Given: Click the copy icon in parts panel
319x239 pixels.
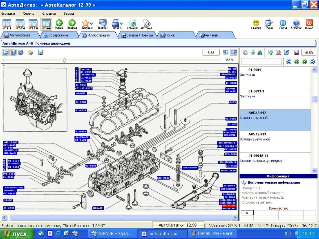Looking at the screenshot, I should [x=245, y=53].
